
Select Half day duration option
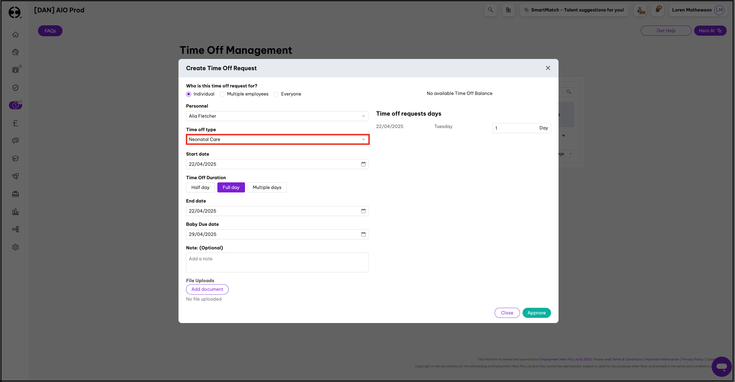200,187
